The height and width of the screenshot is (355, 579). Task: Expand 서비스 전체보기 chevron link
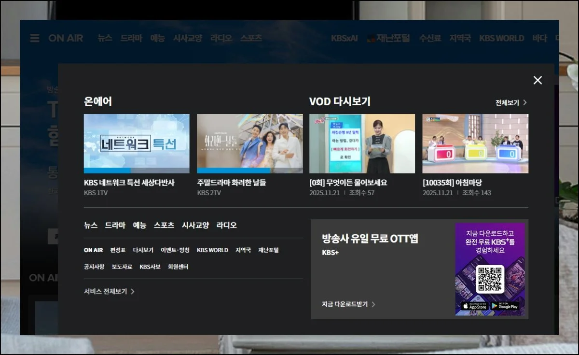point(109,291)
